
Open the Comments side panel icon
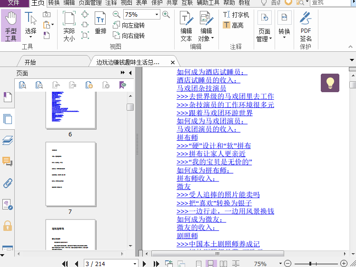point(8,162)
